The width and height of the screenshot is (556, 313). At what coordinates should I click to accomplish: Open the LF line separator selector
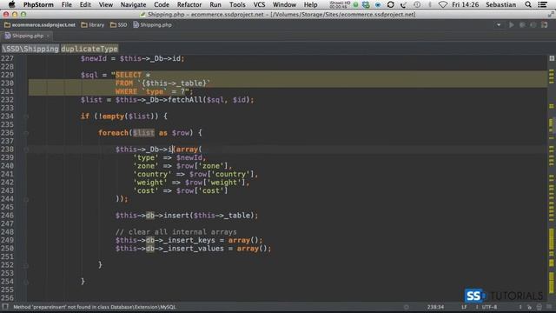(x=464, y=307)
